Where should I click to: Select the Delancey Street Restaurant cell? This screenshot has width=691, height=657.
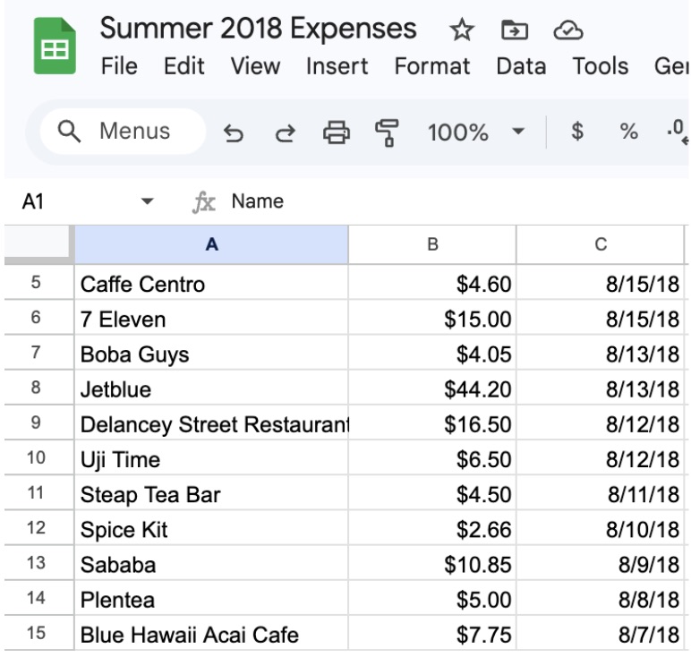[211, 423]
